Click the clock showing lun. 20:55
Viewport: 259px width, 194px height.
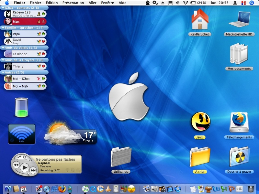[220, 3]
